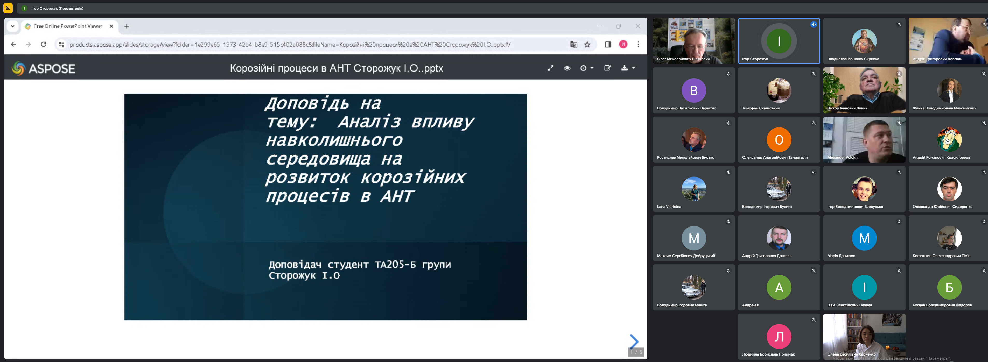This screenshot has height=362, width=988.
Task: Click the edit presentation pencil icon
Action: [x=607, y=68]
